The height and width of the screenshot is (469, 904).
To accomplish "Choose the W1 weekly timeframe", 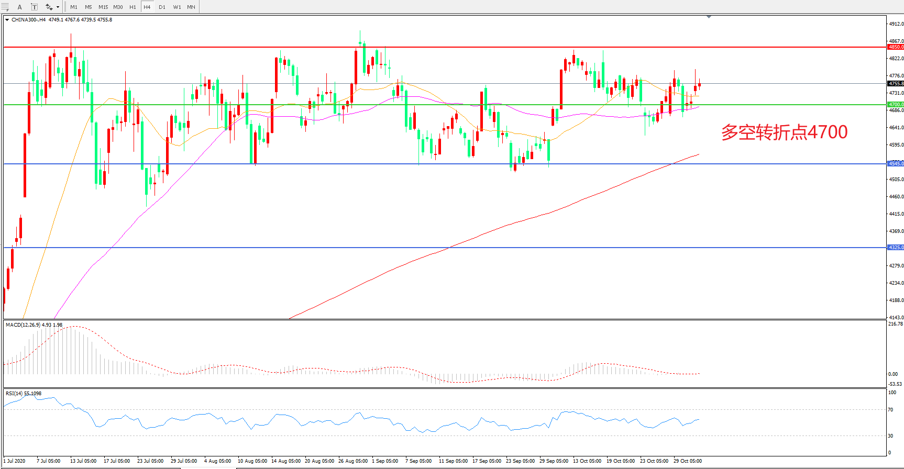I will tap(177, 7).
